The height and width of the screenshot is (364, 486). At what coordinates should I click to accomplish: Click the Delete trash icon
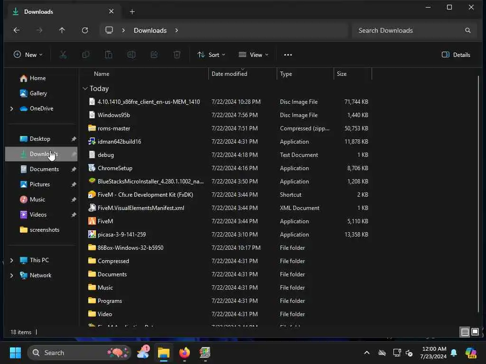(x=177, y=55)
